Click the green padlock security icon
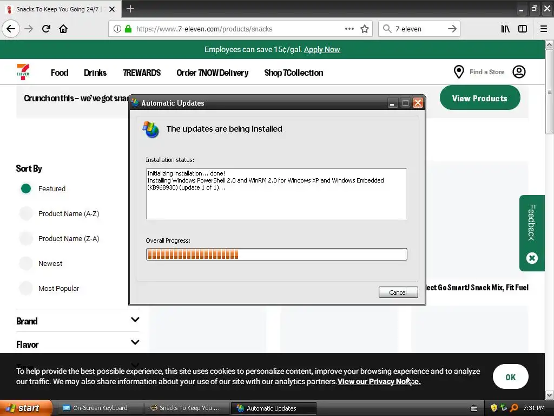This screenshot has width=554, height=416. [128, 29]
